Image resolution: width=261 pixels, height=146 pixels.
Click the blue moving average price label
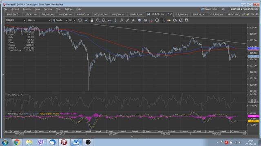[x=253, y=49]
